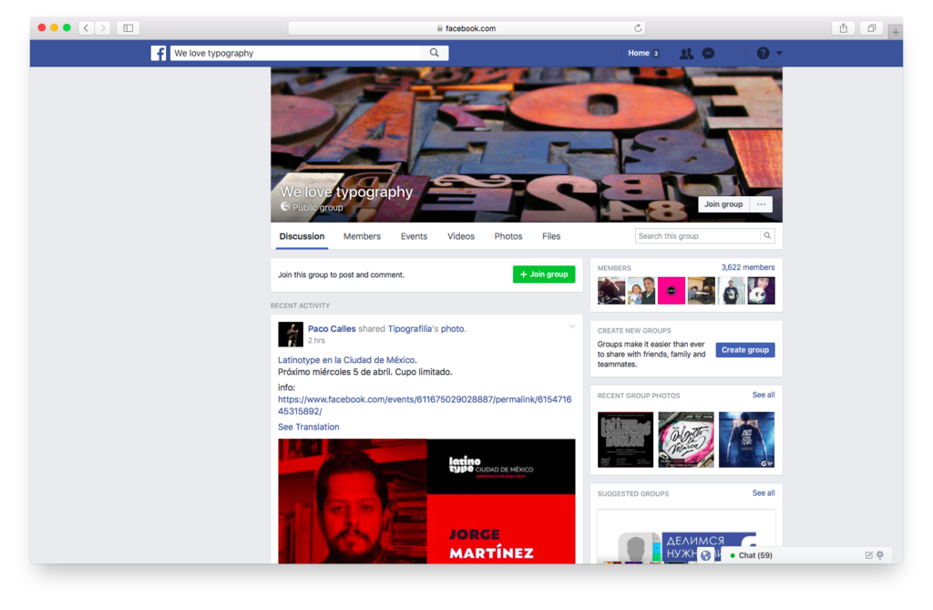
Task: Open the Safari share icon
Action: pos(843,28)
